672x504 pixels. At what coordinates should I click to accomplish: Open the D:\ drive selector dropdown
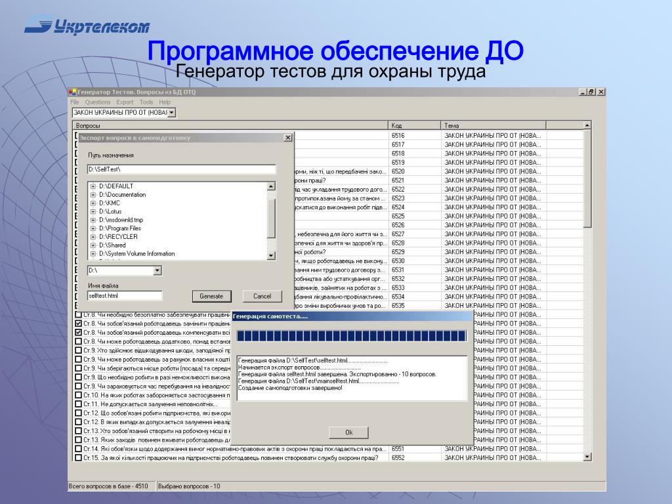[x=157, y=270]
